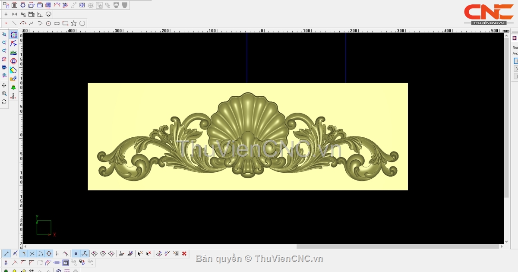
Task: Open the scale rectangles tool
Action: [40, 5]
